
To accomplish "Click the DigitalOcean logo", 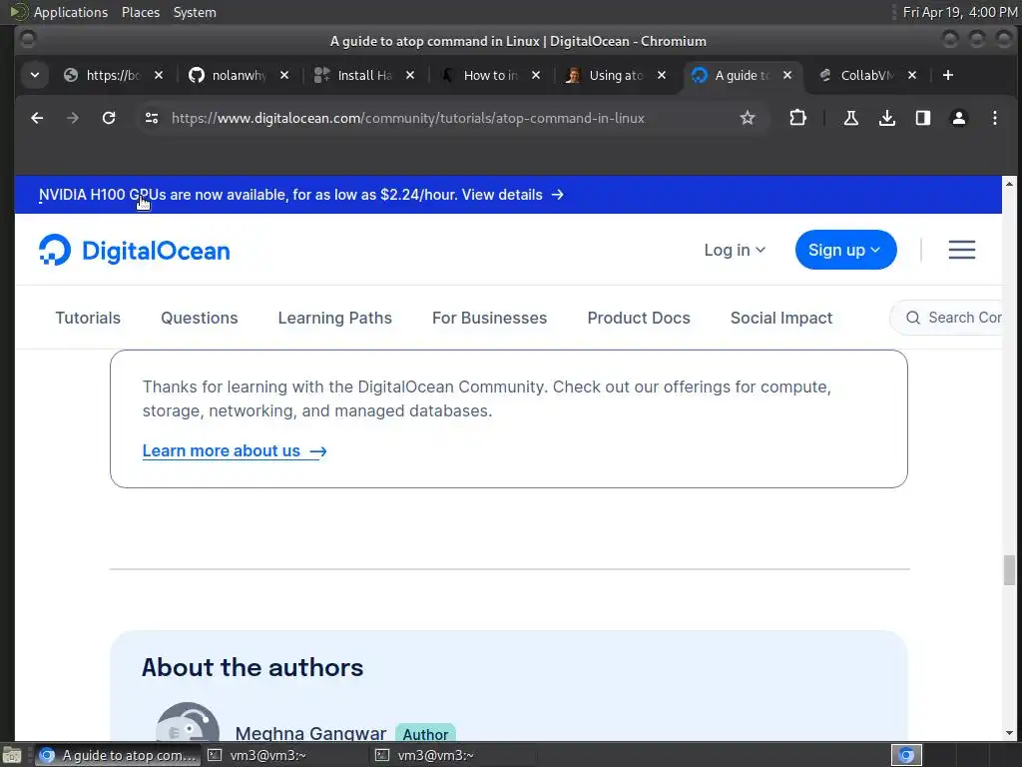I will click(x=135, y=251).
